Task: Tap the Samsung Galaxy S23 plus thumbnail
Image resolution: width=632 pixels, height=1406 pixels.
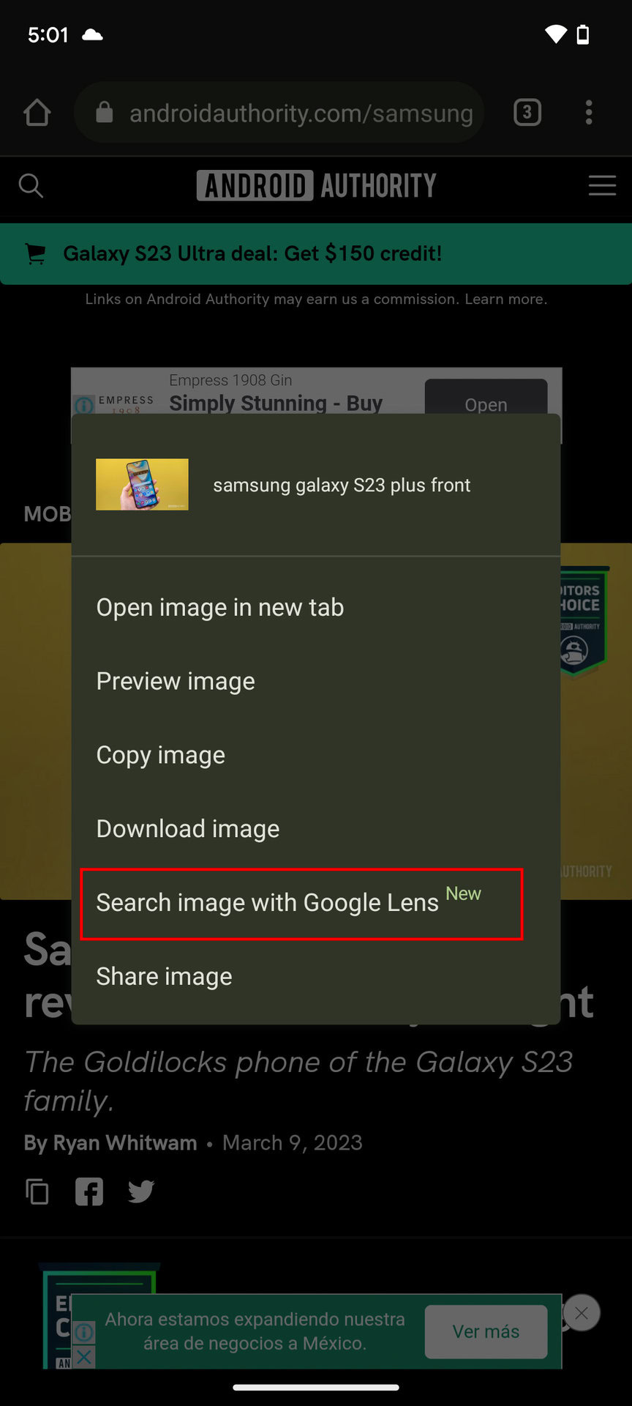Action: pyautogui.click(x=142, y=484)
